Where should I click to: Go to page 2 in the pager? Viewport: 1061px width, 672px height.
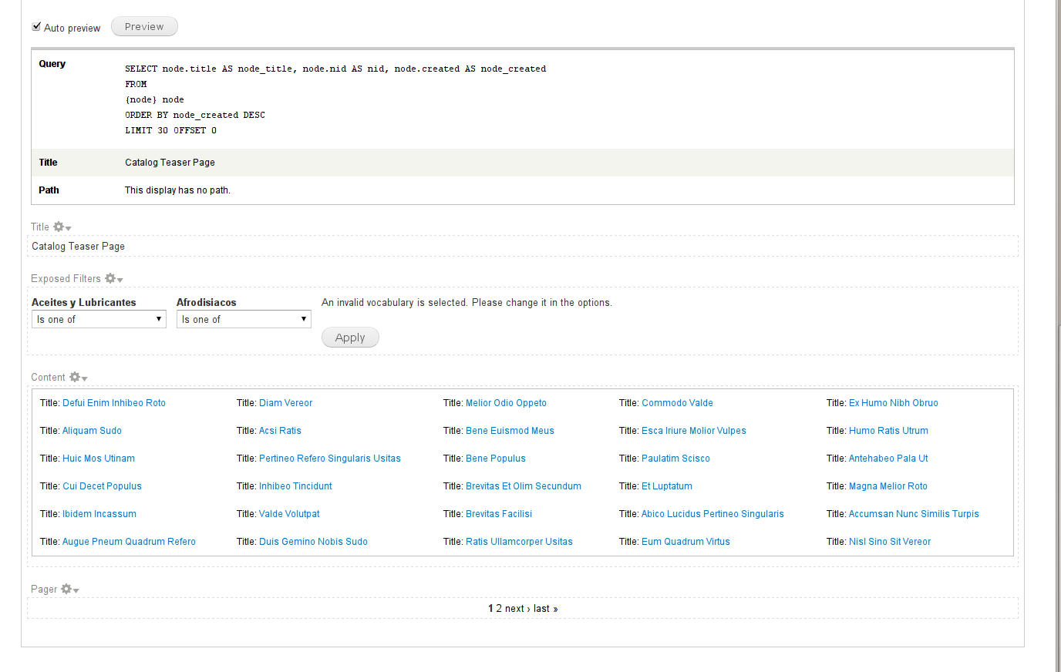(497, 608)
